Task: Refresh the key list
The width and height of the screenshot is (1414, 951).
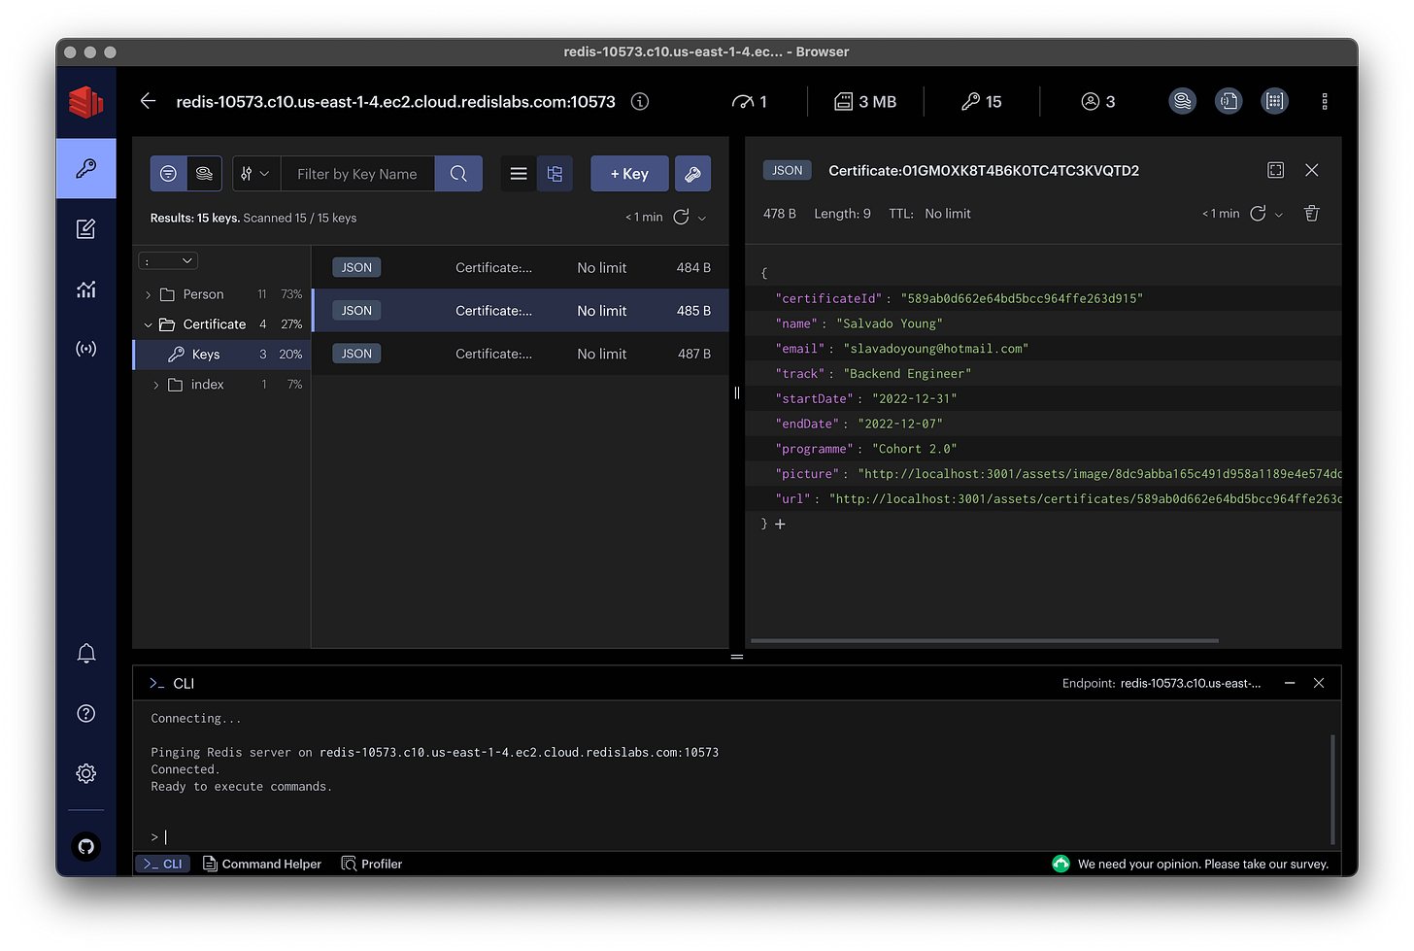Action: point(682,217)
